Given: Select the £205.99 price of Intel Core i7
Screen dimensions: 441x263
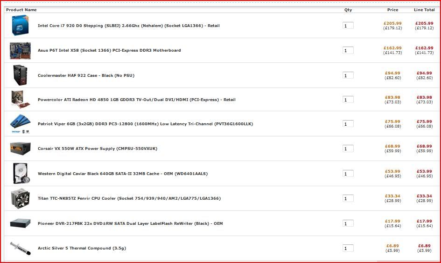Looking at the screenshot, I should [x=392, y=23].
